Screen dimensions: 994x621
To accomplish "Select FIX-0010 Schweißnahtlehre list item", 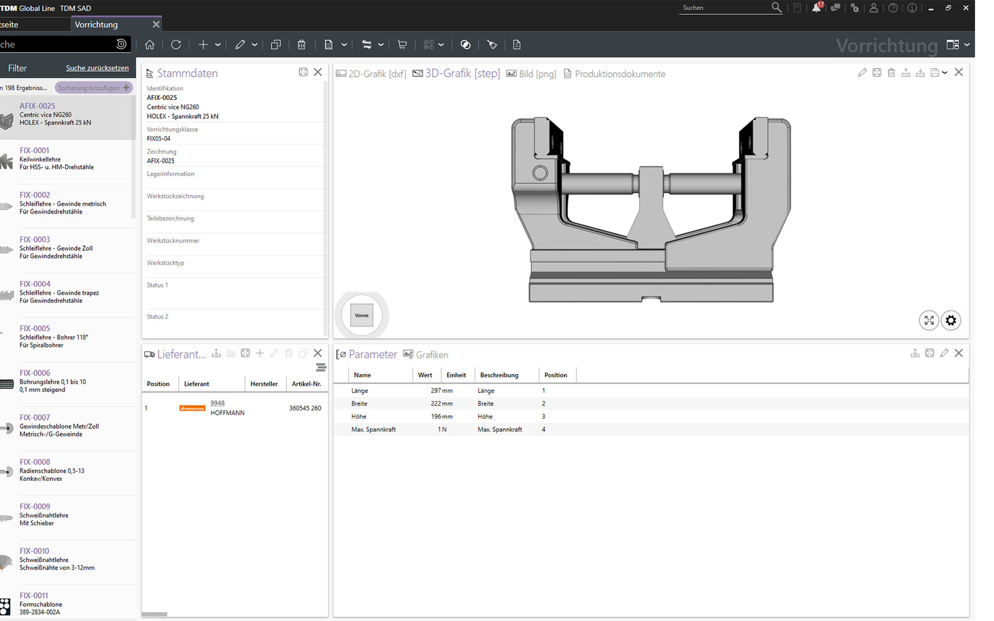I will 68,561.
